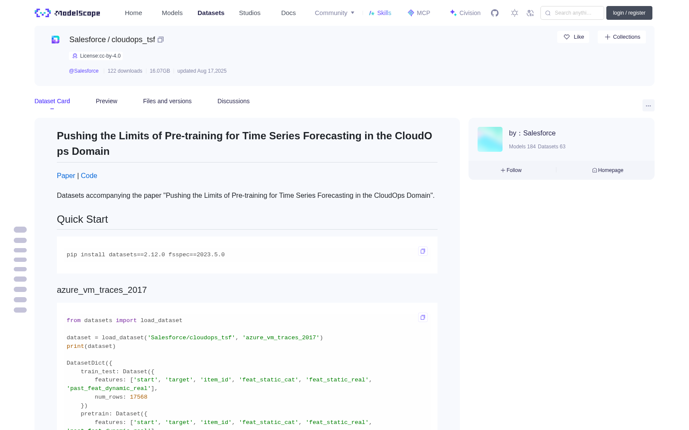Copy the load_dataset code block
Image resolution: width=689 pixels, height=430 pixels.
[x=423, y=317]
